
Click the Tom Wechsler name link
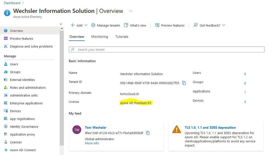(x=96, y=128)
